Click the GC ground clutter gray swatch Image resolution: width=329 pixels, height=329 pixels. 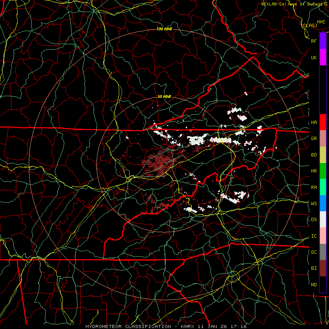coord(323,252)
